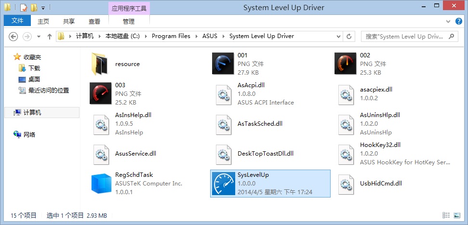Expand breadcrumb arrow after ASUS
The width and height of the screenshot is (468, 225).
point(223,37)
